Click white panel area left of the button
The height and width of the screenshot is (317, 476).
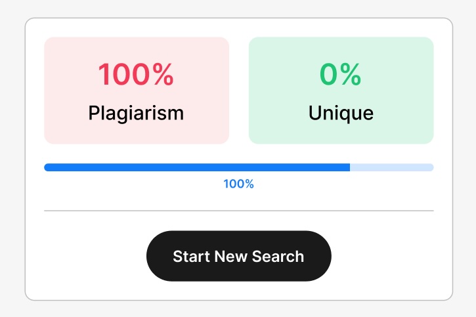click(x=85, y=256)
